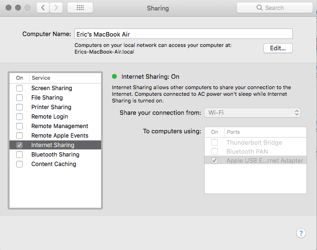Screen dimensions: 317x250
Task: Select the Printer Sharing service row
Action: 55,107
